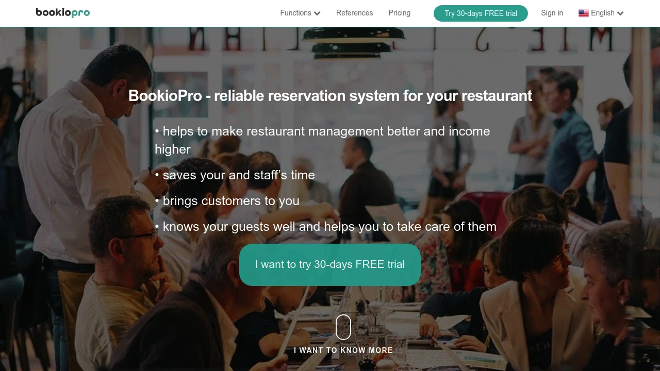Click I want to try 30-days FREE trial
Screen dimensions: 660x371
pos(330,264)
